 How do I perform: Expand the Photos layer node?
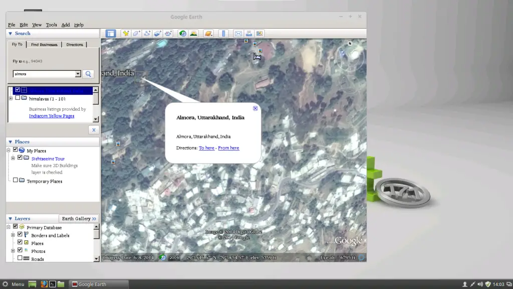click(13, 251)
